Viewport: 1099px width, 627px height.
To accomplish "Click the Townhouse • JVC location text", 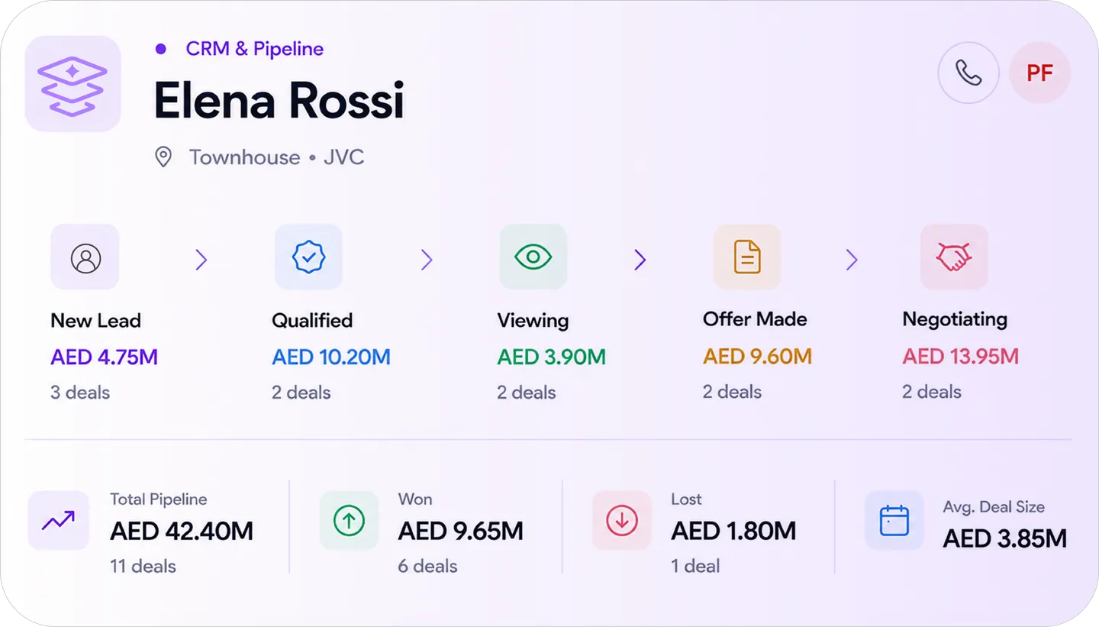I will pos(276,157).
